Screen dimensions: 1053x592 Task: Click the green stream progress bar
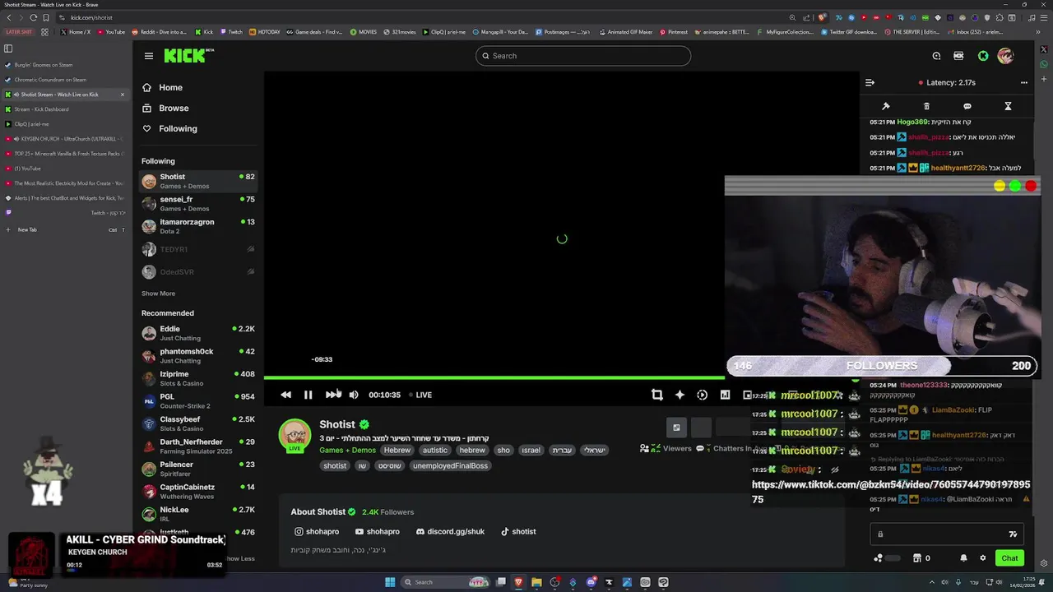tap(494, 377)
